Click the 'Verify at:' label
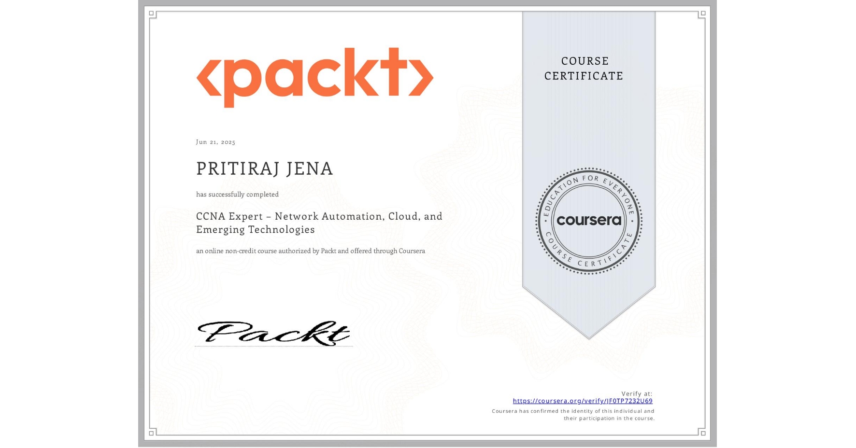 click(x=637, y=394)
